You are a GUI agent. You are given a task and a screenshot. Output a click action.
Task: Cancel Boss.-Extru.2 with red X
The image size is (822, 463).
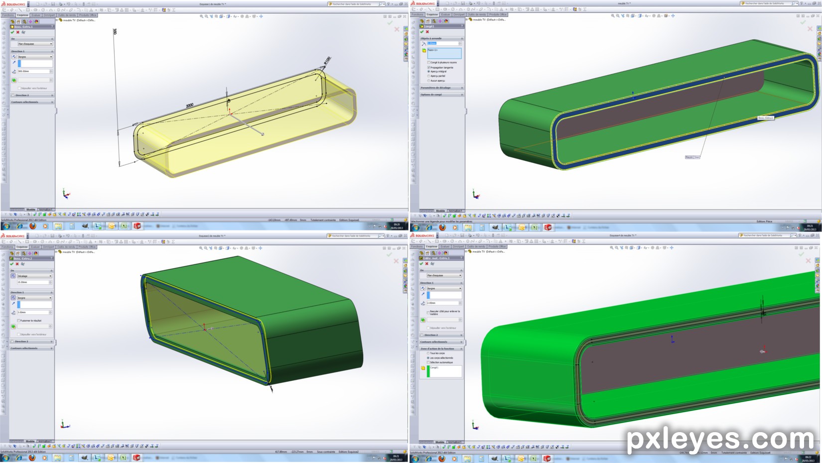point(17,264)
